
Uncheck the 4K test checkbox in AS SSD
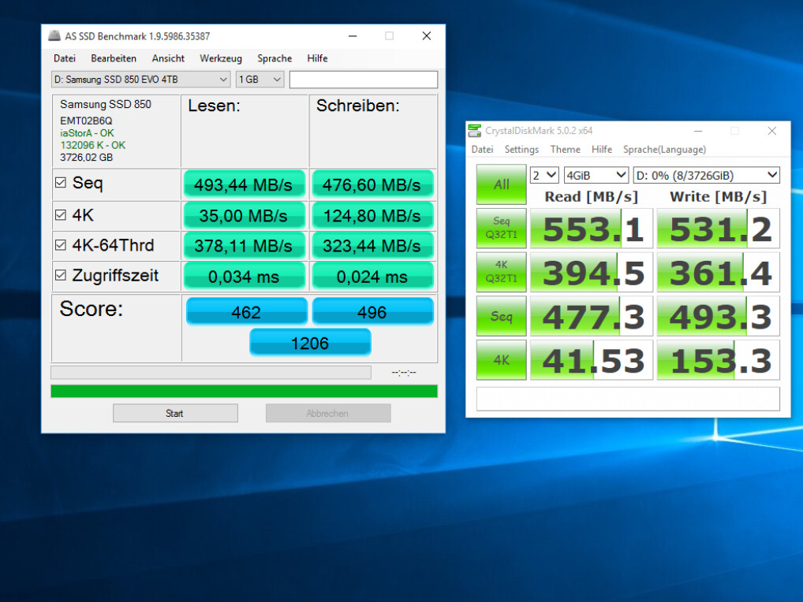[x=61, y=215]
